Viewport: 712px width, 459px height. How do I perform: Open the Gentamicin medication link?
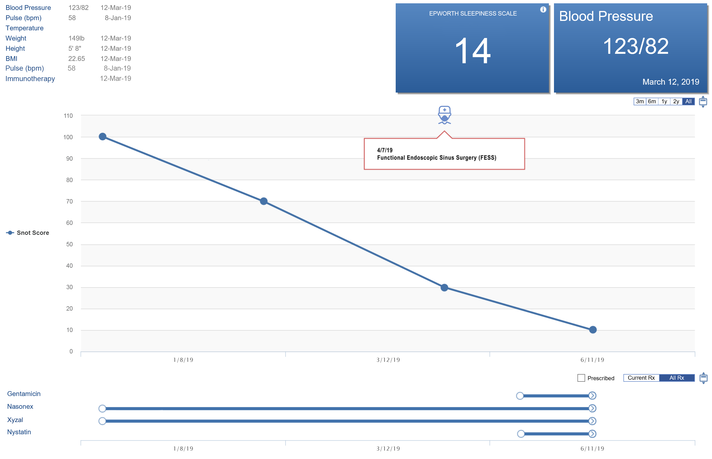(23, 394)
